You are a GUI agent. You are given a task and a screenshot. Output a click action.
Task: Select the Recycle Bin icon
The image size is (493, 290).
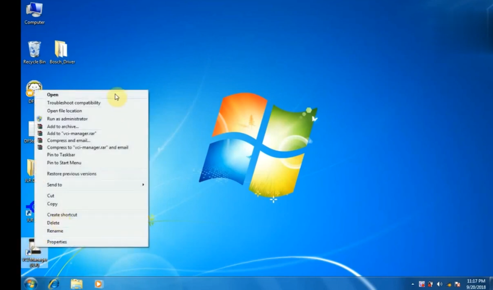[35, 52]
